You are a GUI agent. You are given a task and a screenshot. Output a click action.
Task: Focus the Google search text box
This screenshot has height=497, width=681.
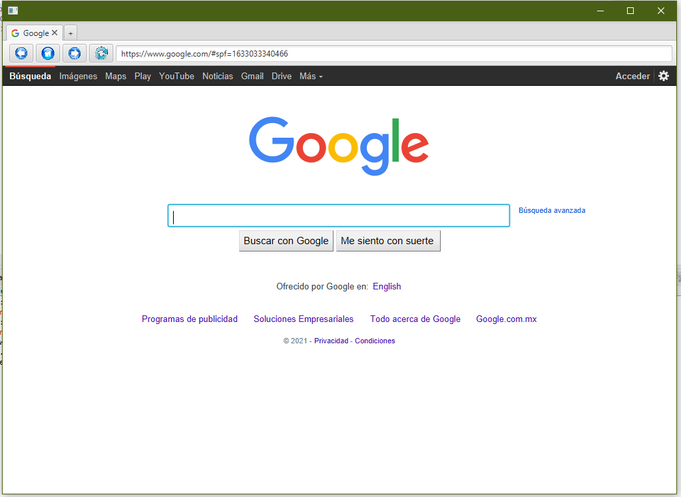coord(339,216)
